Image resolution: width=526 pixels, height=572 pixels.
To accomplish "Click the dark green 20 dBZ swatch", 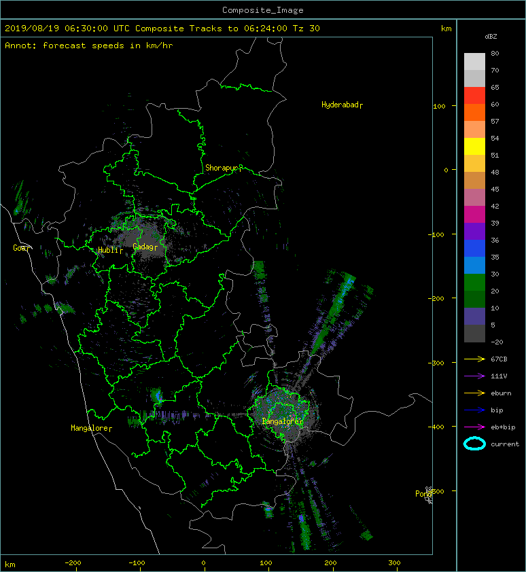I will point(474,299).
